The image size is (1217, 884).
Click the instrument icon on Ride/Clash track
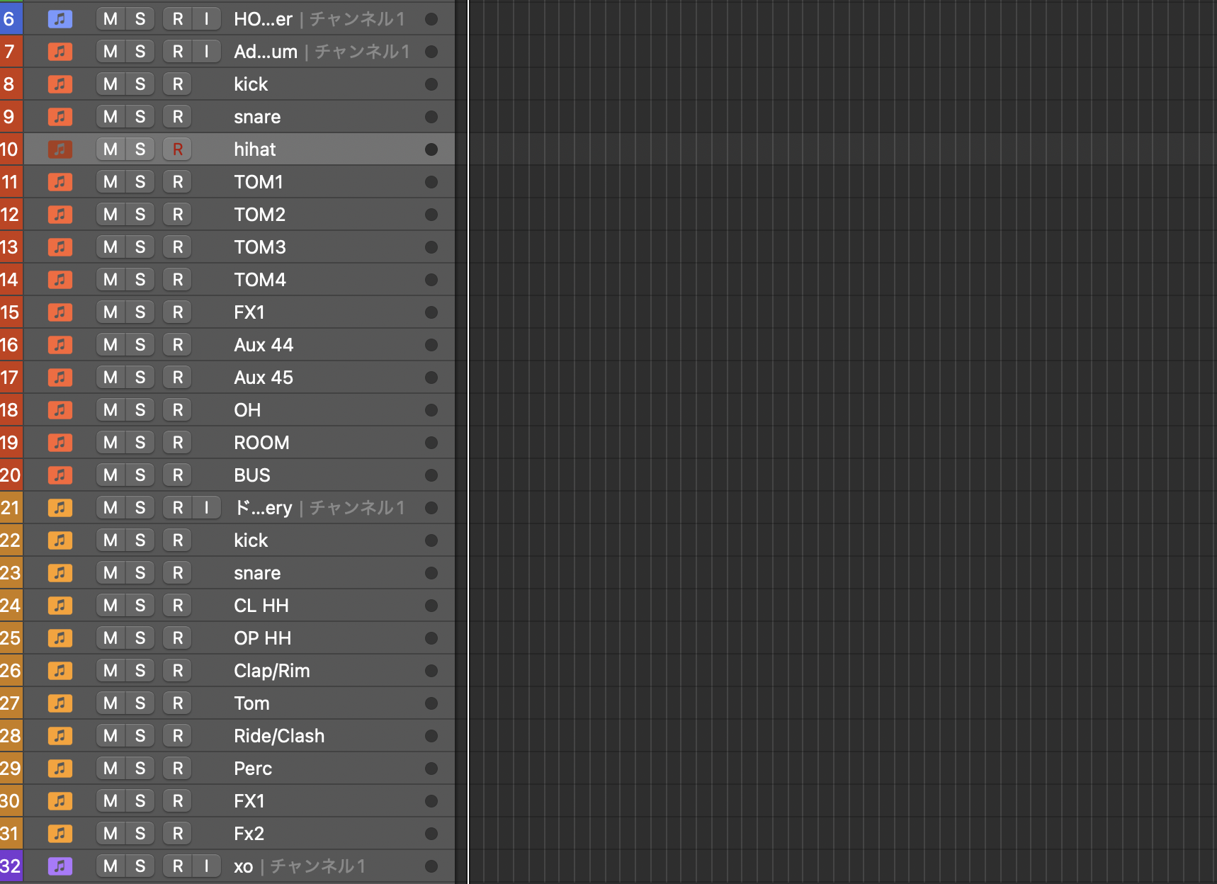60,736
